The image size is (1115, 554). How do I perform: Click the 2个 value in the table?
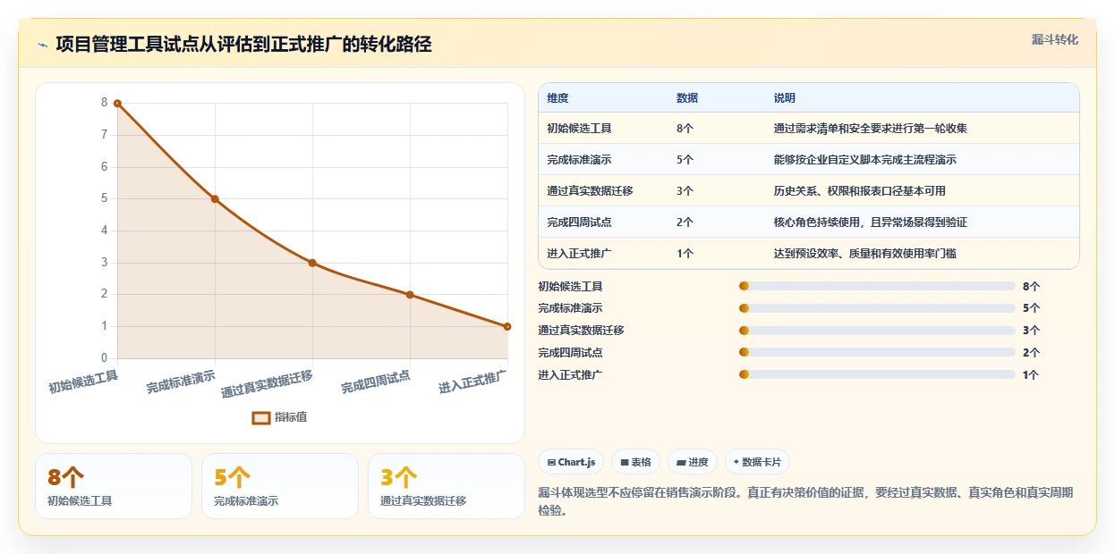click(685, 222)
